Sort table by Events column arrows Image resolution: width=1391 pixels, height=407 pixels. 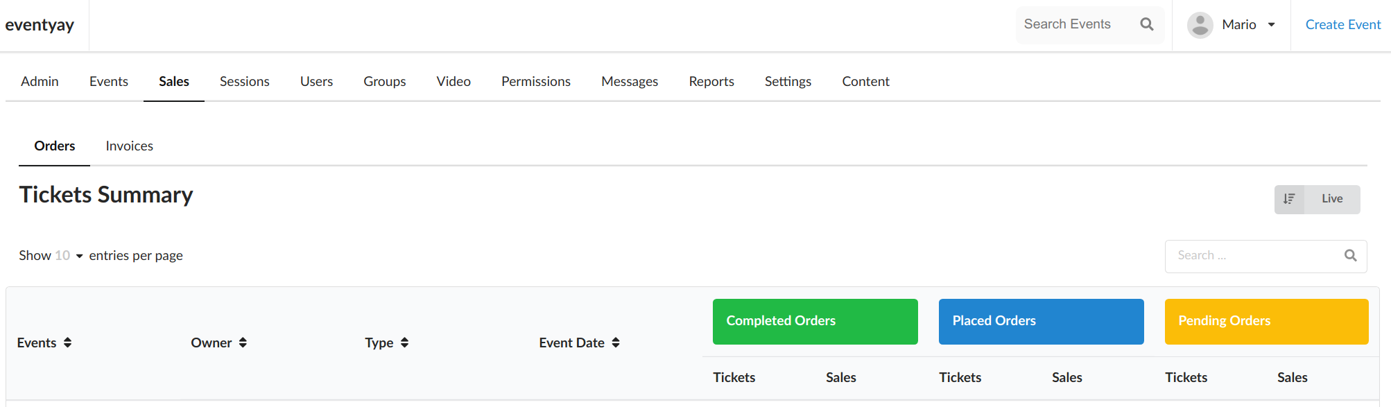[x=67, y=343]
